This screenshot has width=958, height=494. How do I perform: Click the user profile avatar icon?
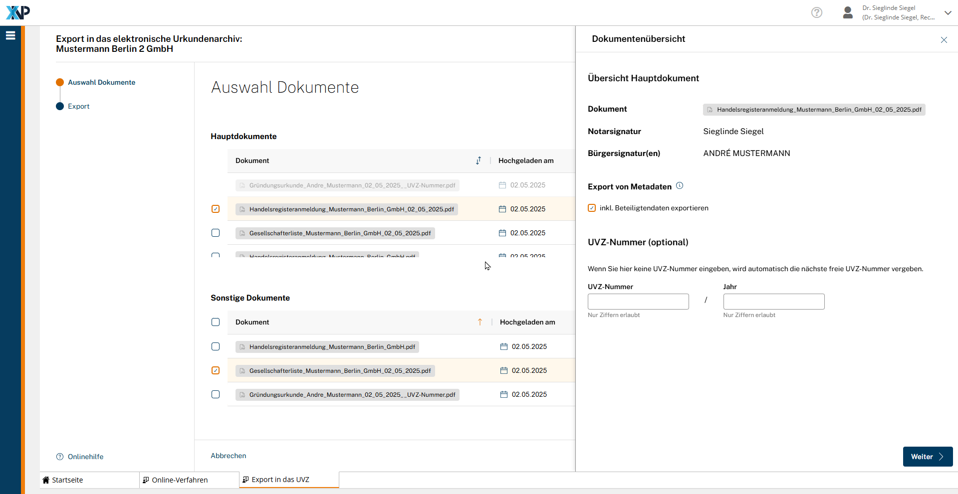tap(847, 12)
